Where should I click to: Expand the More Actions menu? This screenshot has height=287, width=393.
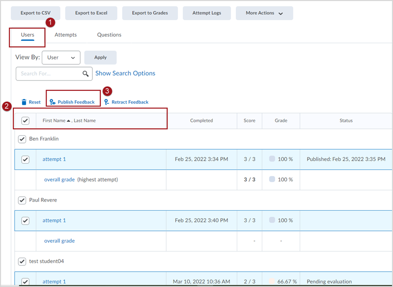[264, 13]
